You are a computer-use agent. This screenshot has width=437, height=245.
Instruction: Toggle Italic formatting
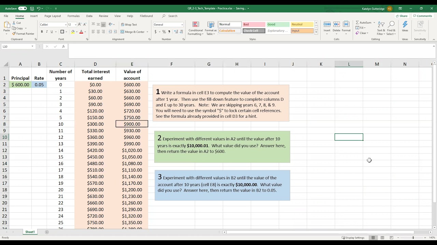click(47, 32)
